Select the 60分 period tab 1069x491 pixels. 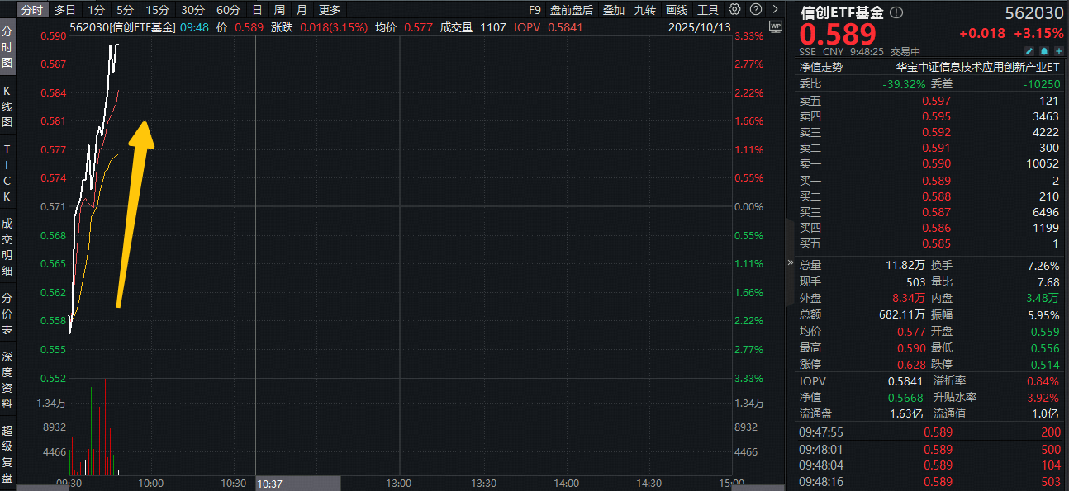point(228,10)
